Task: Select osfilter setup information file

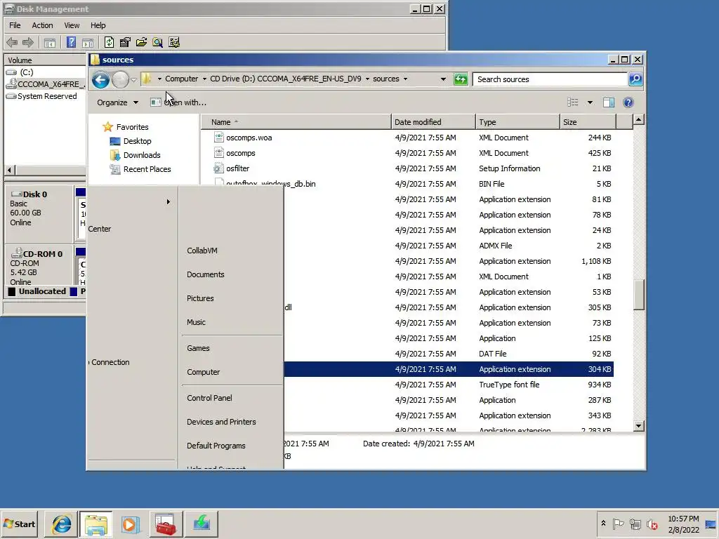Action: pos(237,168)
